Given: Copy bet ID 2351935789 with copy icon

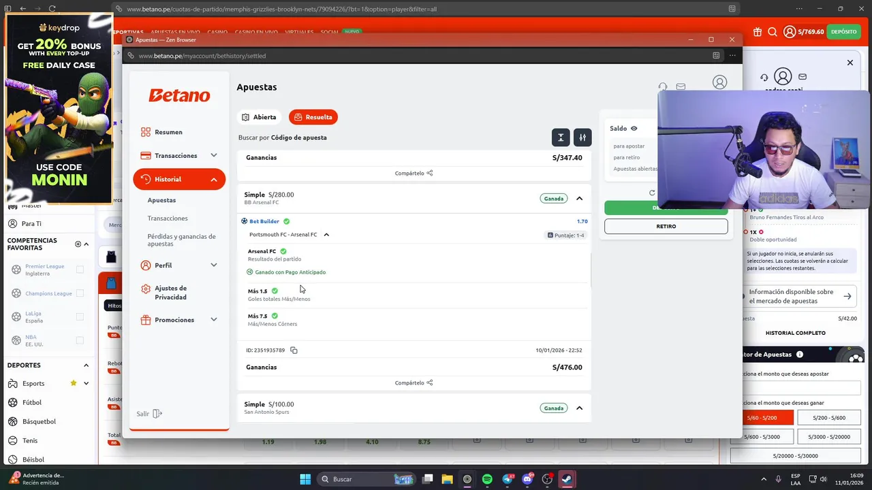Looking at the screenshot, I should tap(294, 350).
